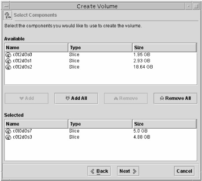Screen dimensions: 202x181
Task: Click the disk icon beside c0t2d0s2
Action: tap(8, 67)
